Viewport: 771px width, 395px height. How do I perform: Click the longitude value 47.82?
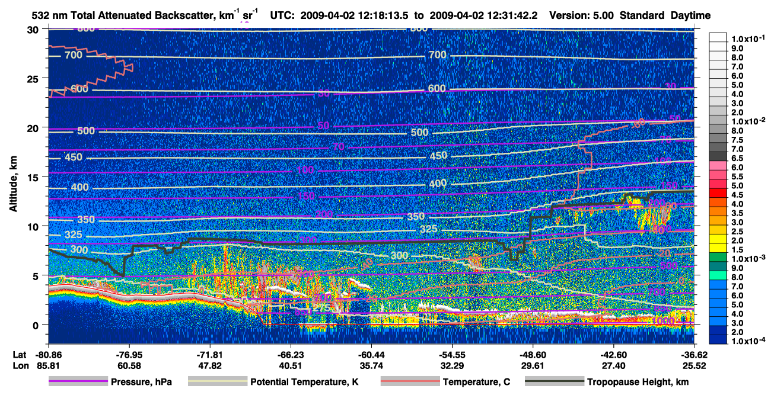click(x=209, y=366)
